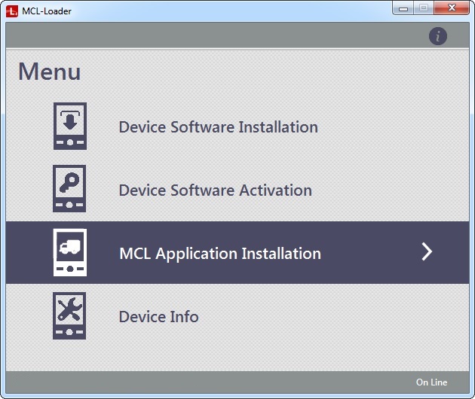Click the Menu heading text

pyautogui.click(x=50, y=72)
